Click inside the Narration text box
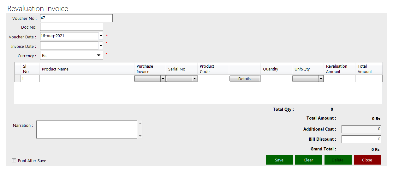 coord(86,129)
